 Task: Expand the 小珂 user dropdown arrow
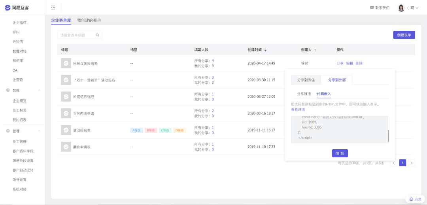[x=417, y=8]
